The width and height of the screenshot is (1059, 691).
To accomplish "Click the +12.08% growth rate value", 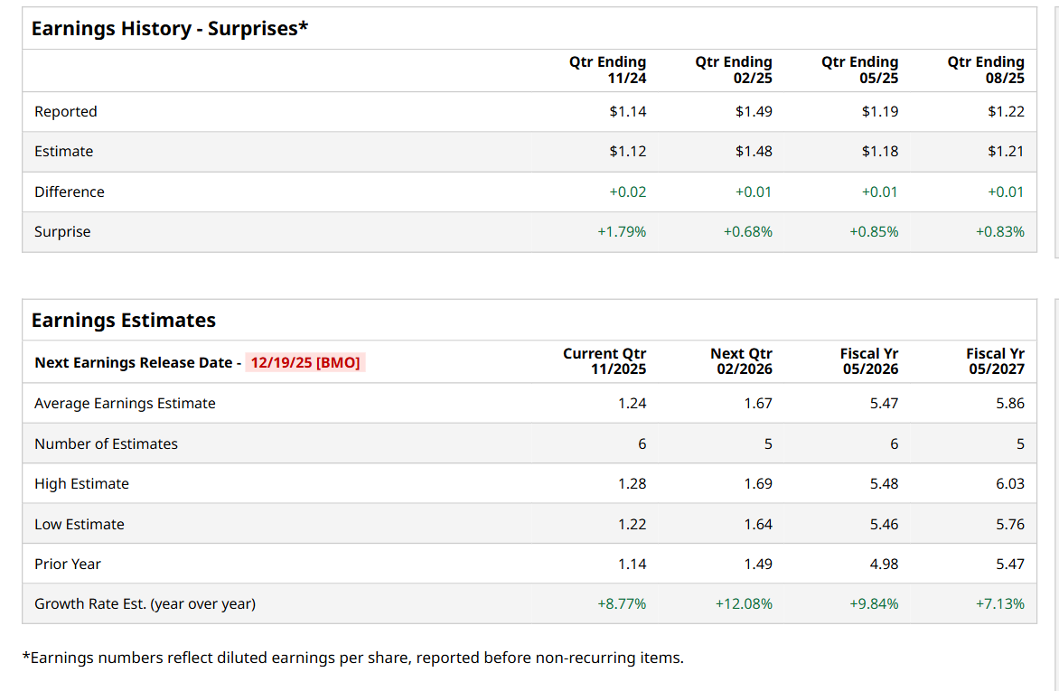I will tap(744, 603).
